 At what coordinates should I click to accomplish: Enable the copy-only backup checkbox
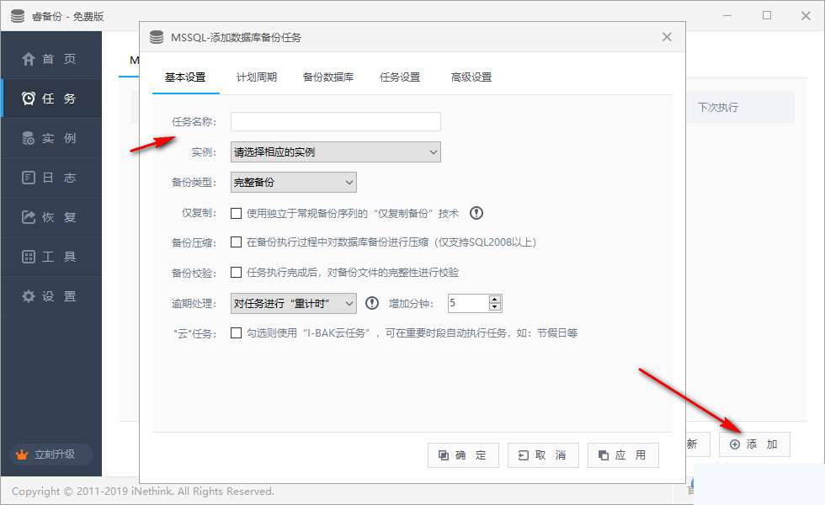pyautogui.click(x=237, y=214)
